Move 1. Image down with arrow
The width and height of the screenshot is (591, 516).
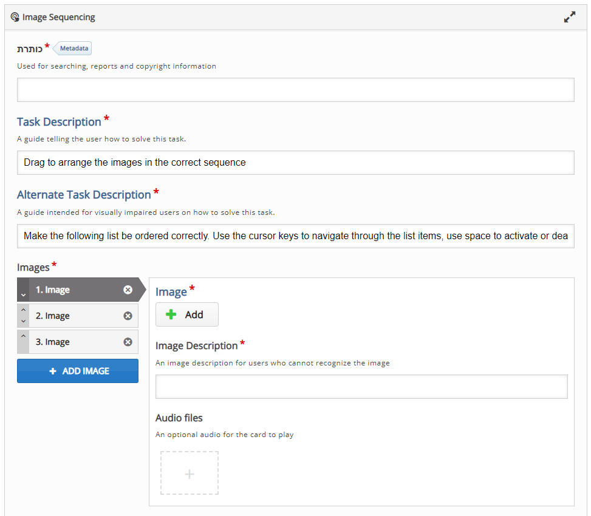23,294
